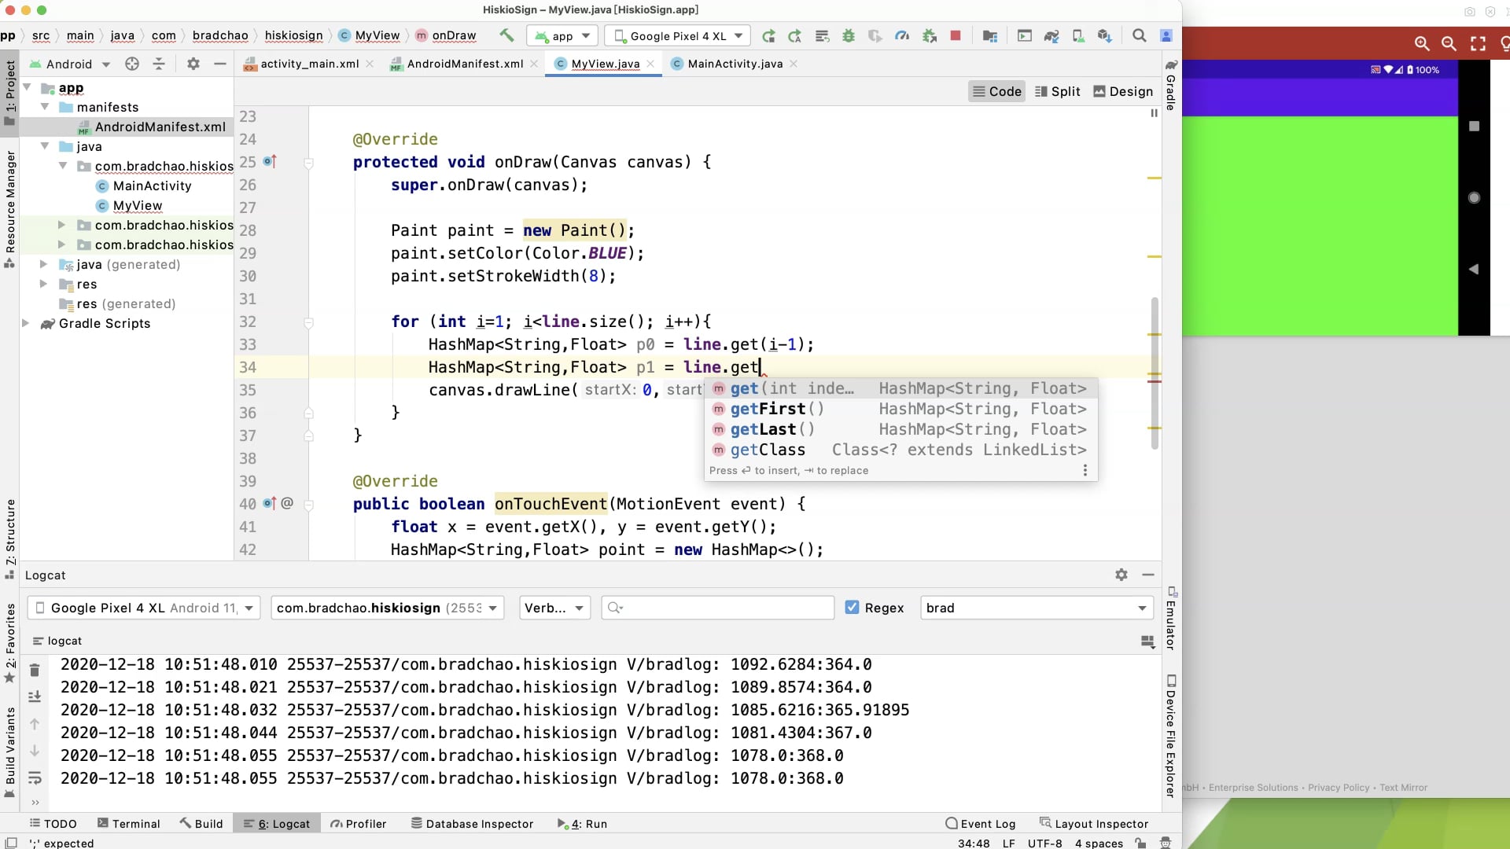Open the Profile app gauge icon
The height and width of the screenshot is (849, 1510).
click(x=902, y=35)
